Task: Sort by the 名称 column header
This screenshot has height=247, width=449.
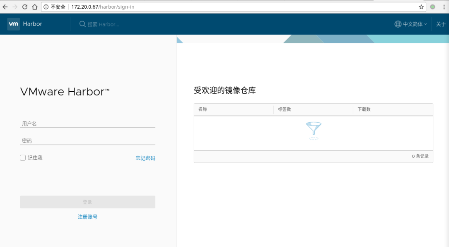Action: (203, 109)
